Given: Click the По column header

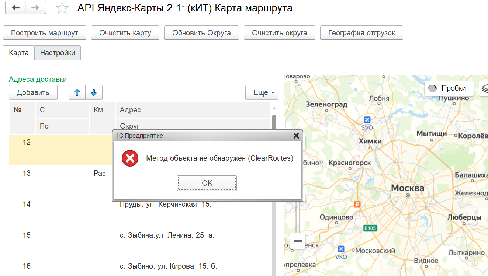Looking at the screenshot, I should click(62, 126).
